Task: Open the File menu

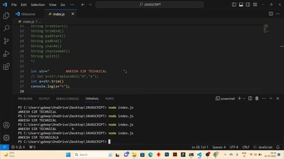Action: pyautogui.click(x=14, y=5)
